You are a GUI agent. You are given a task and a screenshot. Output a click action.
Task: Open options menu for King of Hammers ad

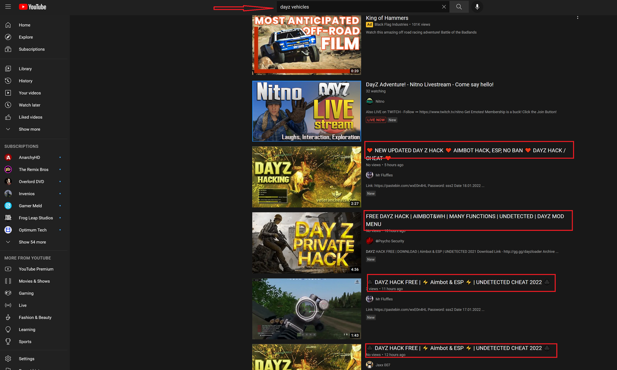(x=577, y=17)
